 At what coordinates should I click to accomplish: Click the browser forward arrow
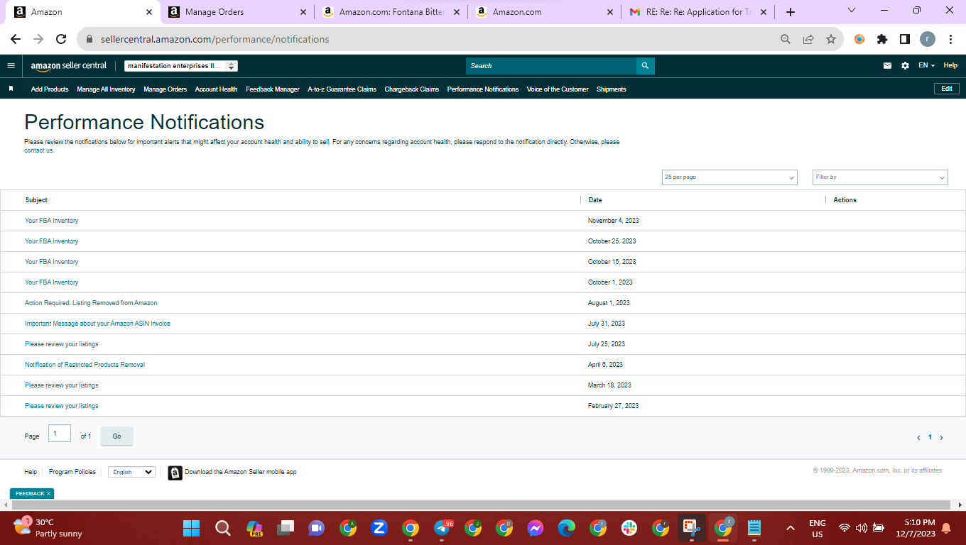tap(38, 40)
